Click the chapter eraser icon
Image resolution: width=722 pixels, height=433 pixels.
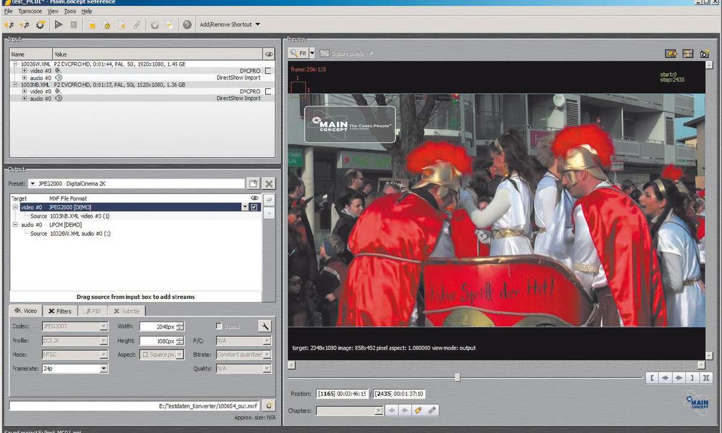tap(432, 411)
